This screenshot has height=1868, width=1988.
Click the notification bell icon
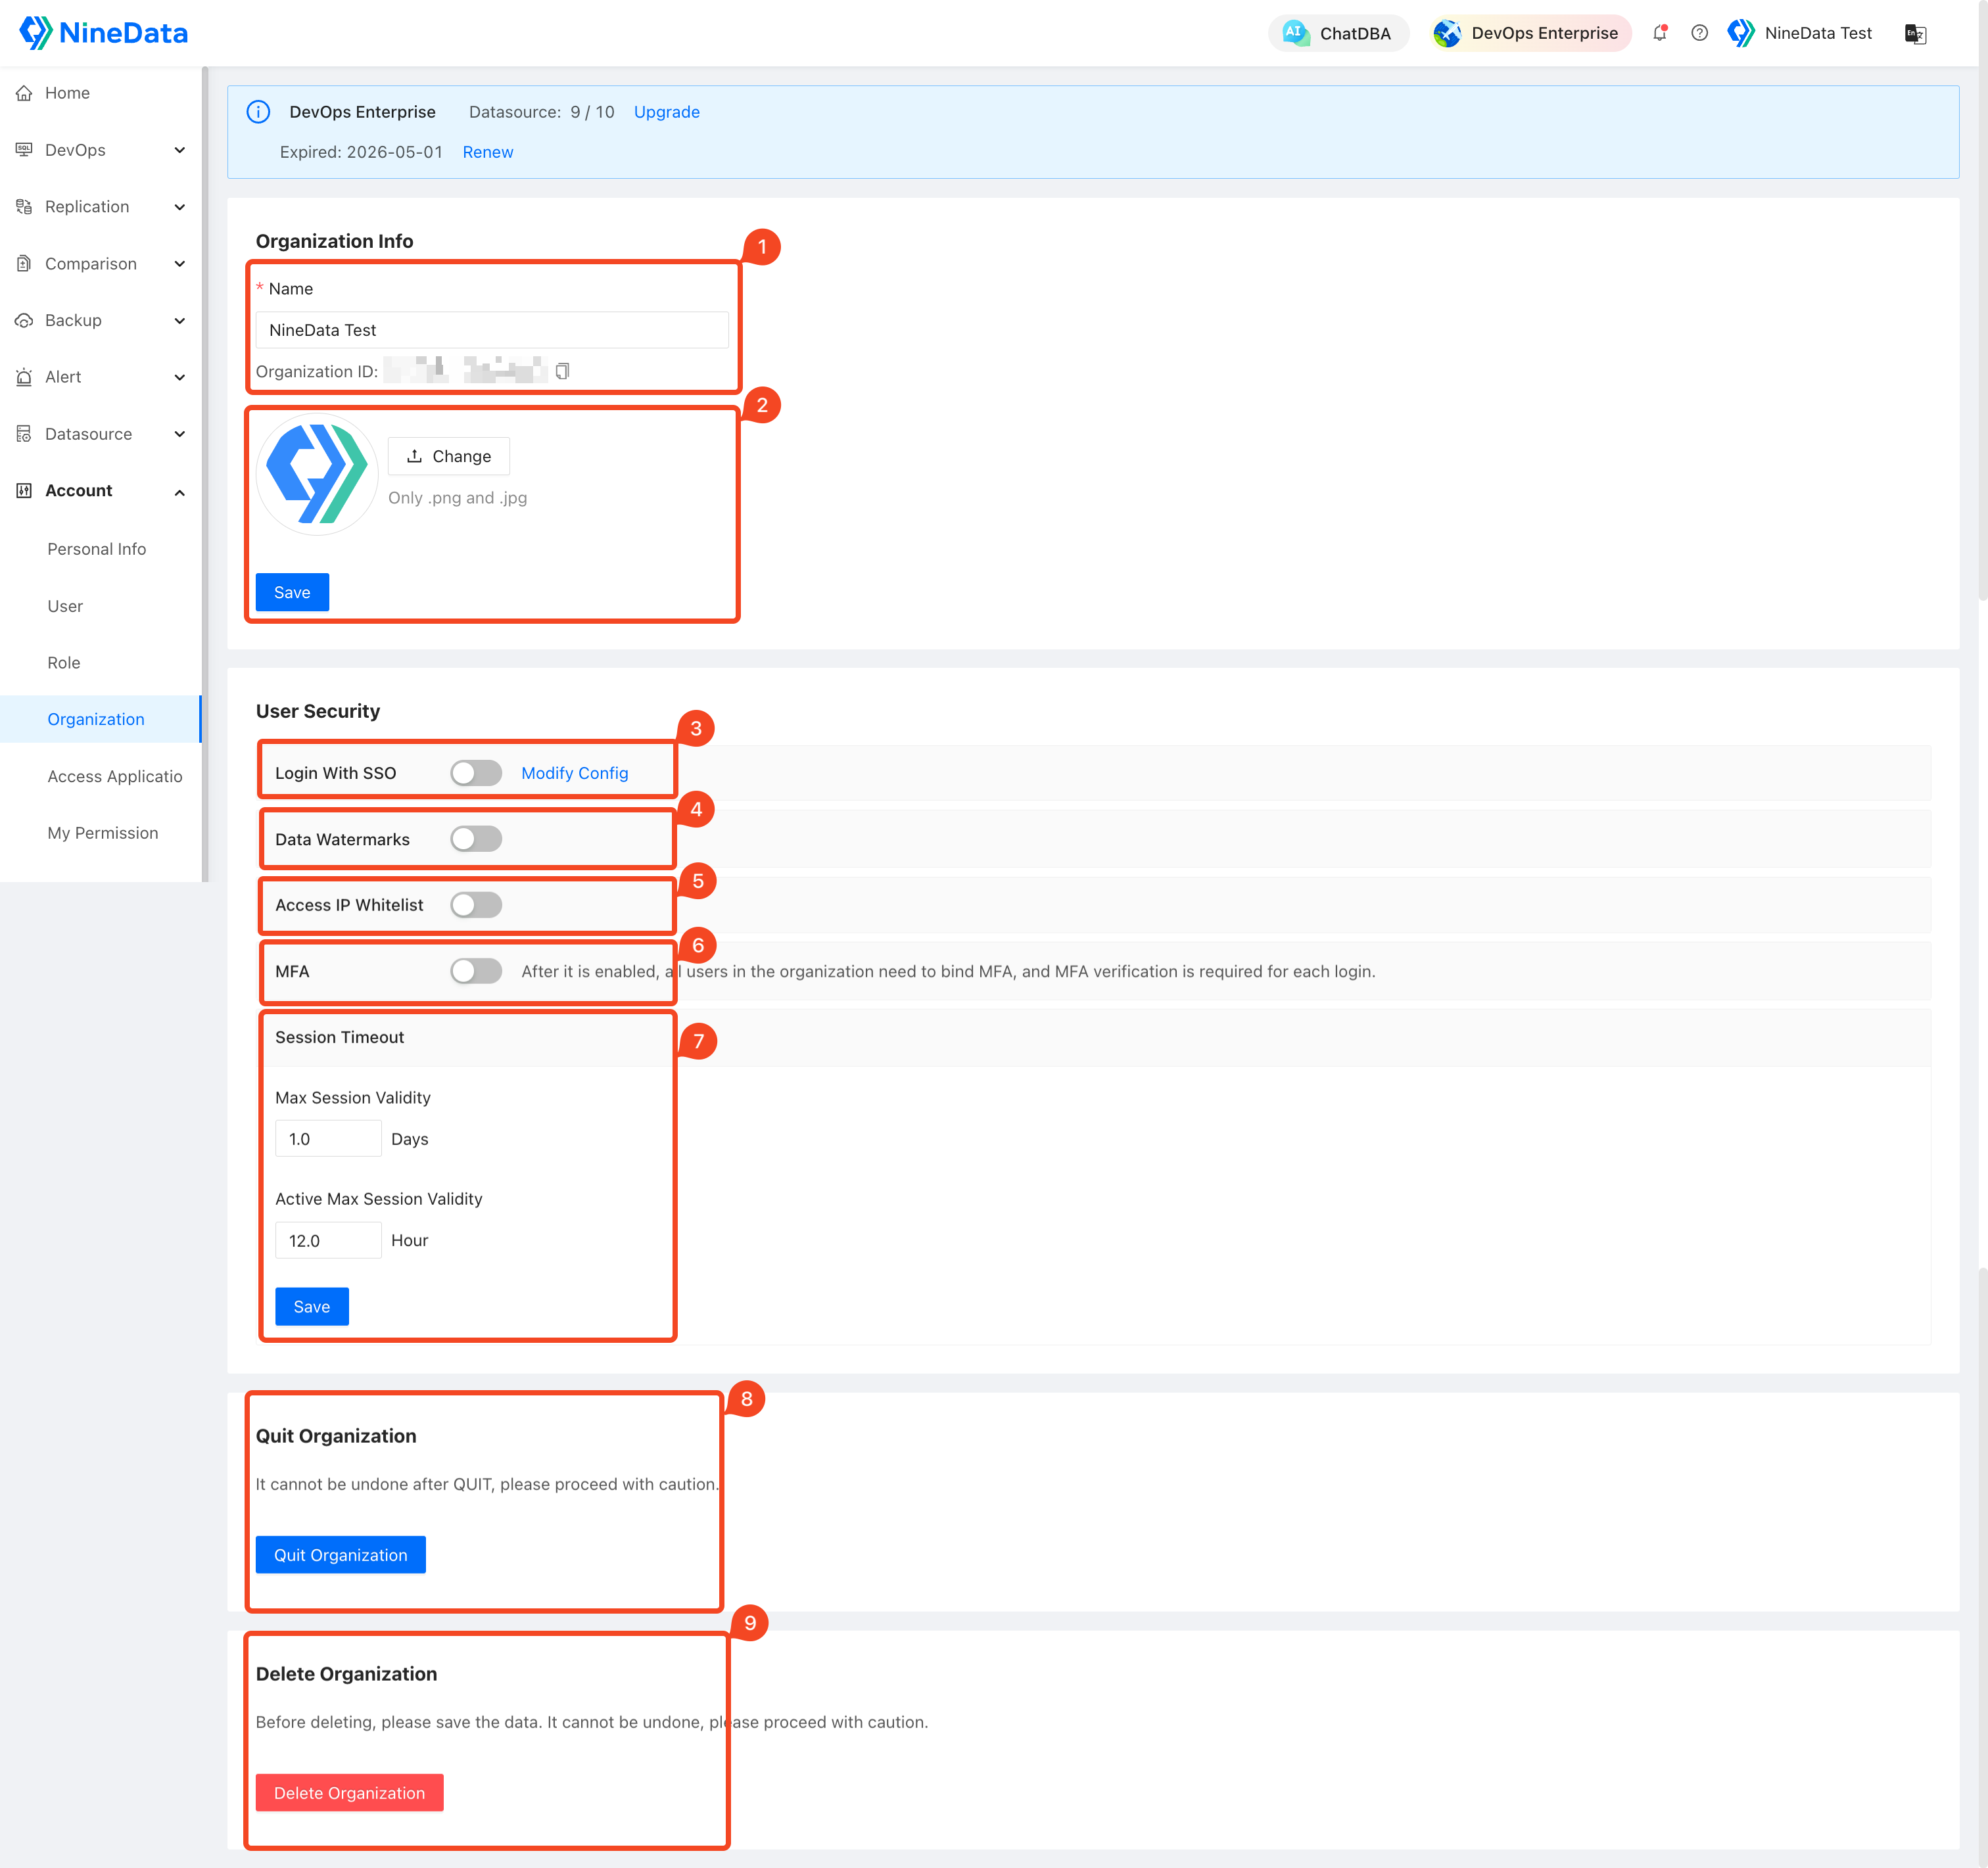click(x=1659, y=33)
